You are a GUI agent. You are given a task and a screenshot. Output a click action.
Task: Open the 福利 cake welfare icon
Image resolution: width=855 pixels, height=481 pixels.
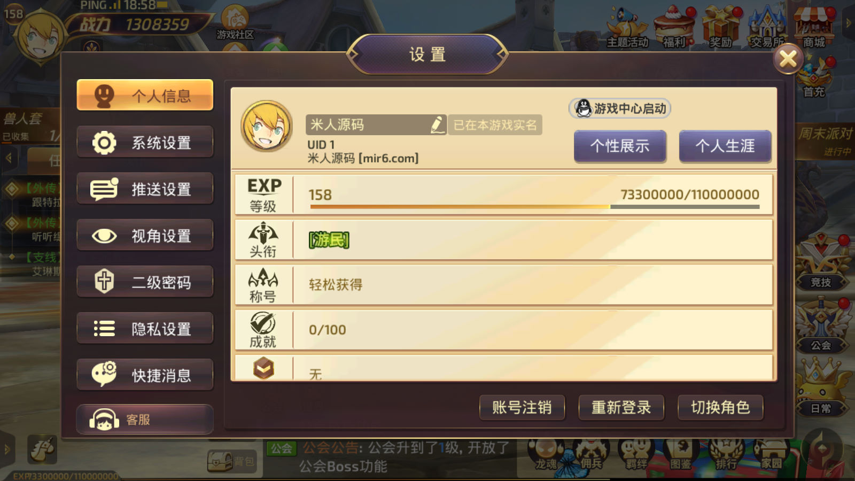click(x=674, y=28)
